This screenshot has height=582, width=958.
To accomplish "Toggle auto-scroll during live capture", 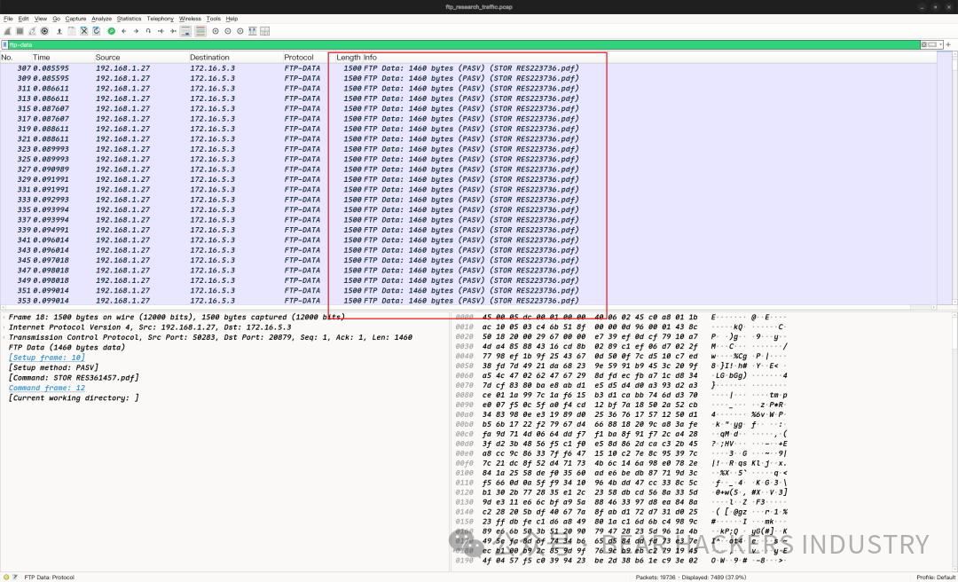I will pos(185,31).
